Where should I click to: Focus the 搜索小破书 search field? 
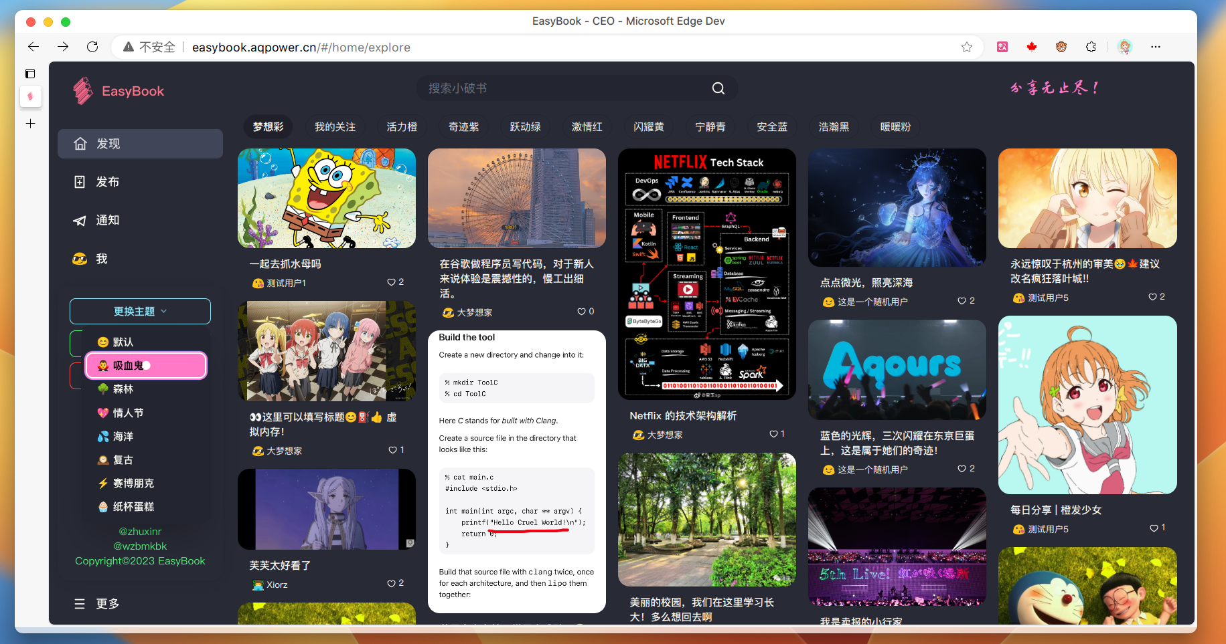tap(562, 88)
